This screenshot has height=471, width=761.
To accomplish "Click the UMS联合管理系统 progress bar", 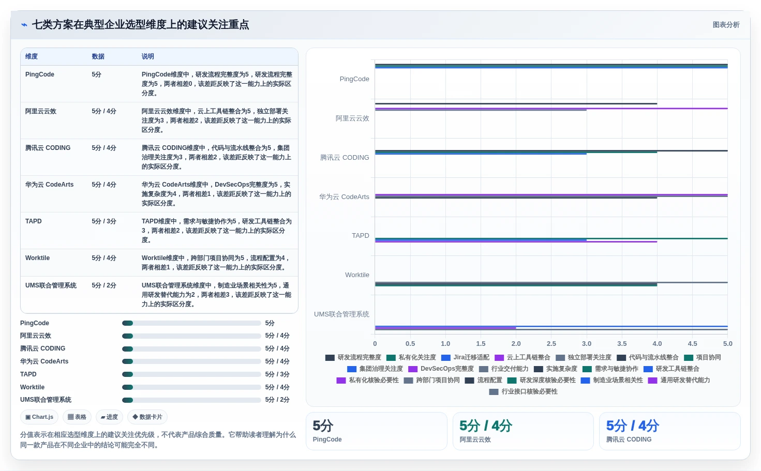I will (x=191, y=400).
